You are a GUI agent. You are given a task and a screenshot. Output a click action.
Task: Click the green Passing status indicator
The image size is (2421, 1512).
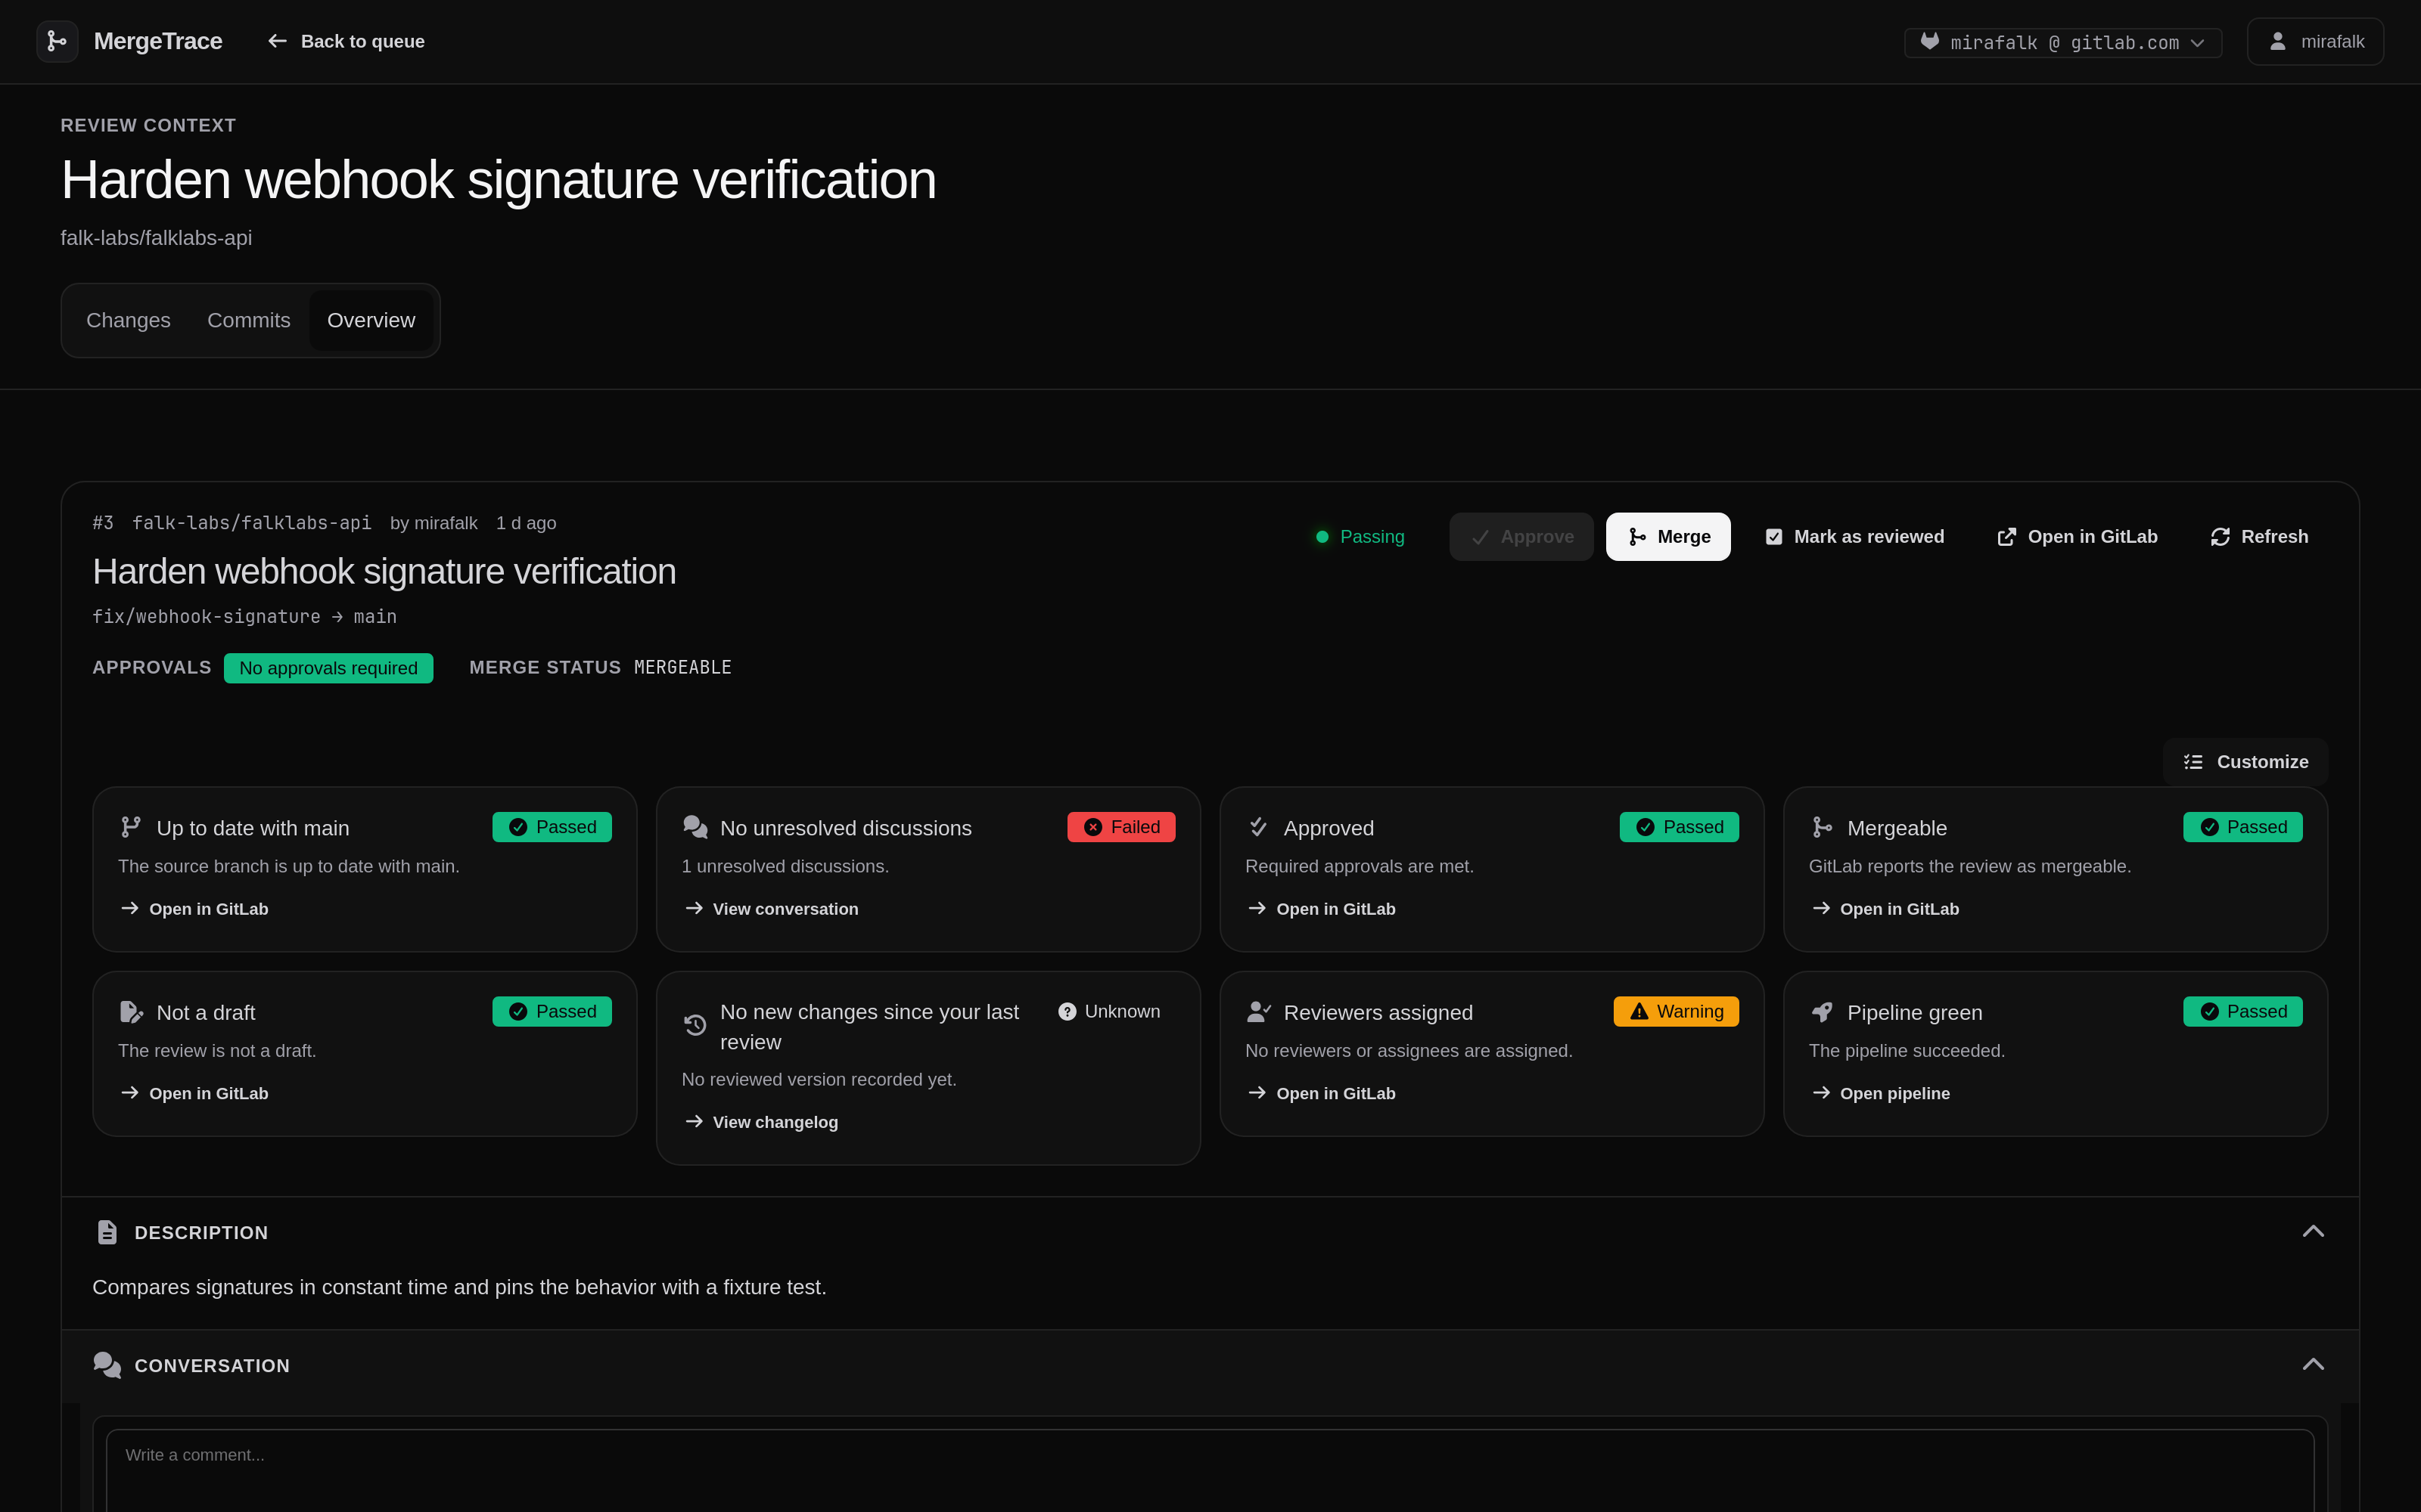1360,537
